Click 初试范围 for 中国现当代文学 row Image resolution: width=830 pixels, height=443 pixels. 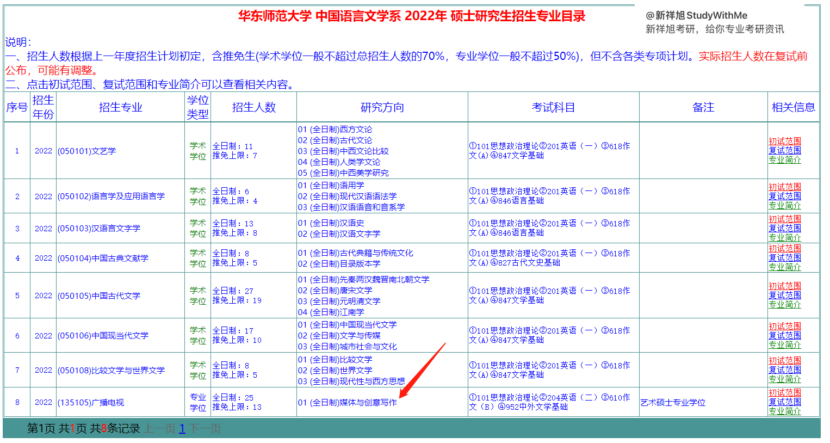[x=784, y=327]
